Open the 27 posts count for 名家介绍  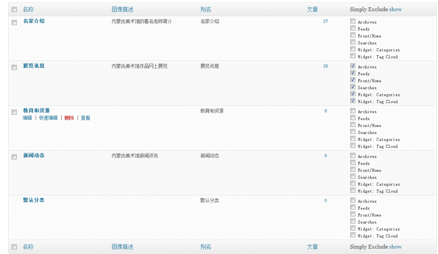tap(326, 21)
